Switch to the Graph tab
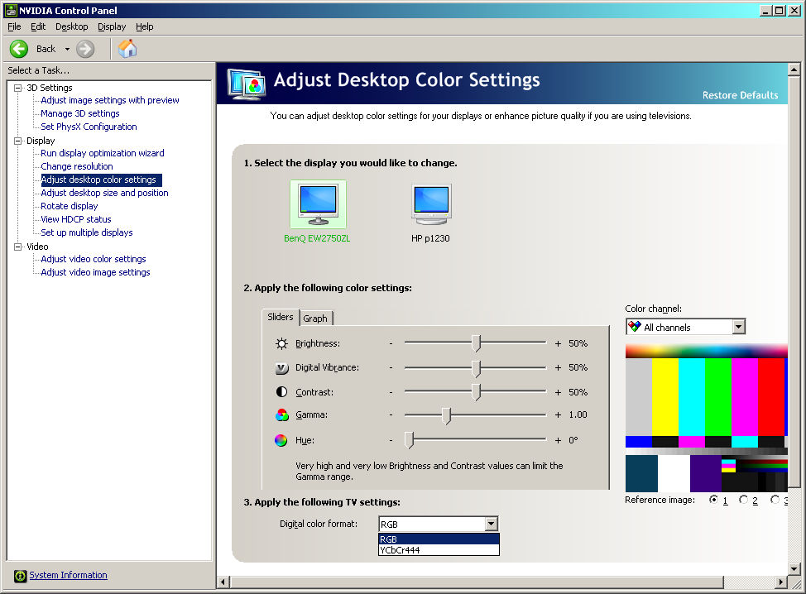The height and width of the screenshot is (594, 806). 315,319
